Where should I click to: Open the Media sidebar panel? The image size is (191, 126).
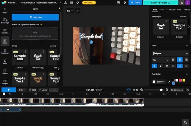pos(5,11)
